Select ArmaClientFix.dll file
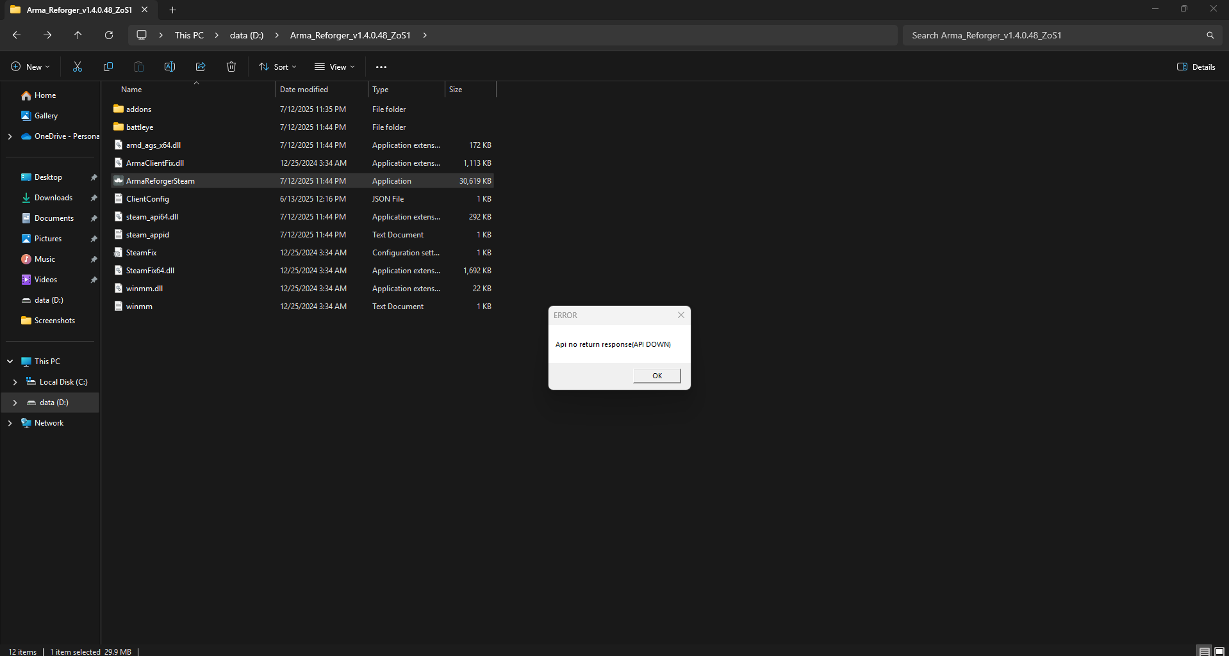Screen dimensions: 1229x656 pos(302,163)
